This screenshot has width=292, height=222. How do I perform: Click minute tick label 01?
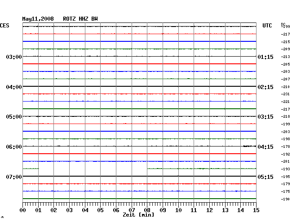[38, 210]
